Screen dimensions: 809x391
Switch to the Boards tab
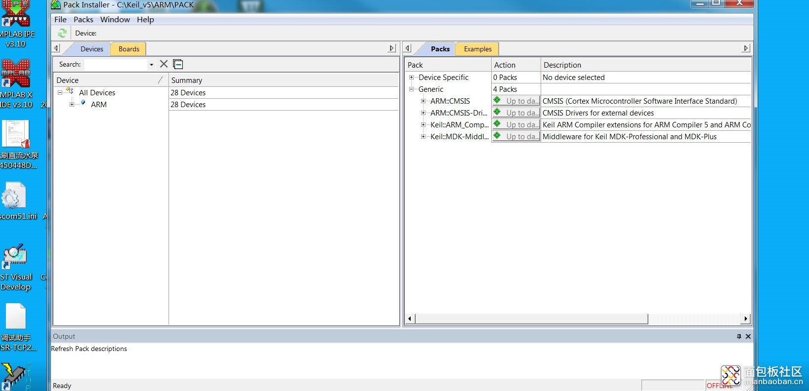tap(128, 49)
